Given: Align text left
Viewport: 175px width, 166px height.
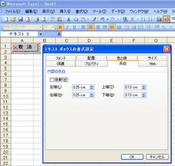Looking at the screenshot, I should click(84, 27).
